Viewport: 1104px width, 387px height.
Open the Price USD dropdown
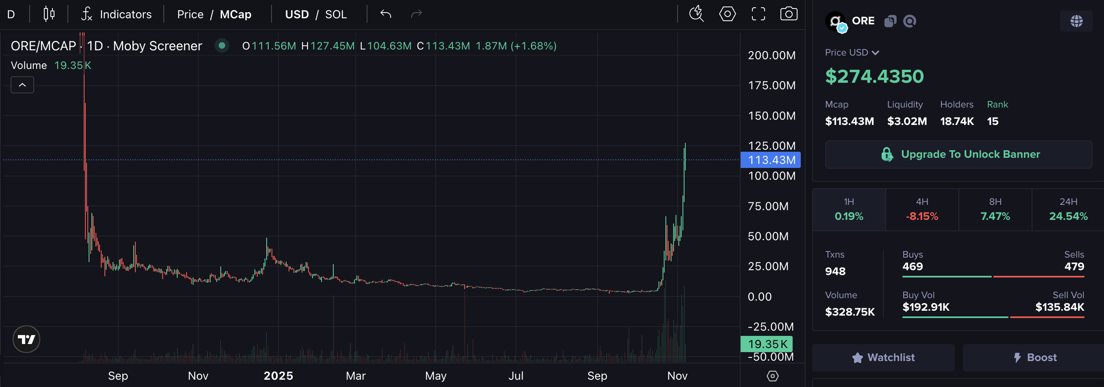tap(851, 52)
